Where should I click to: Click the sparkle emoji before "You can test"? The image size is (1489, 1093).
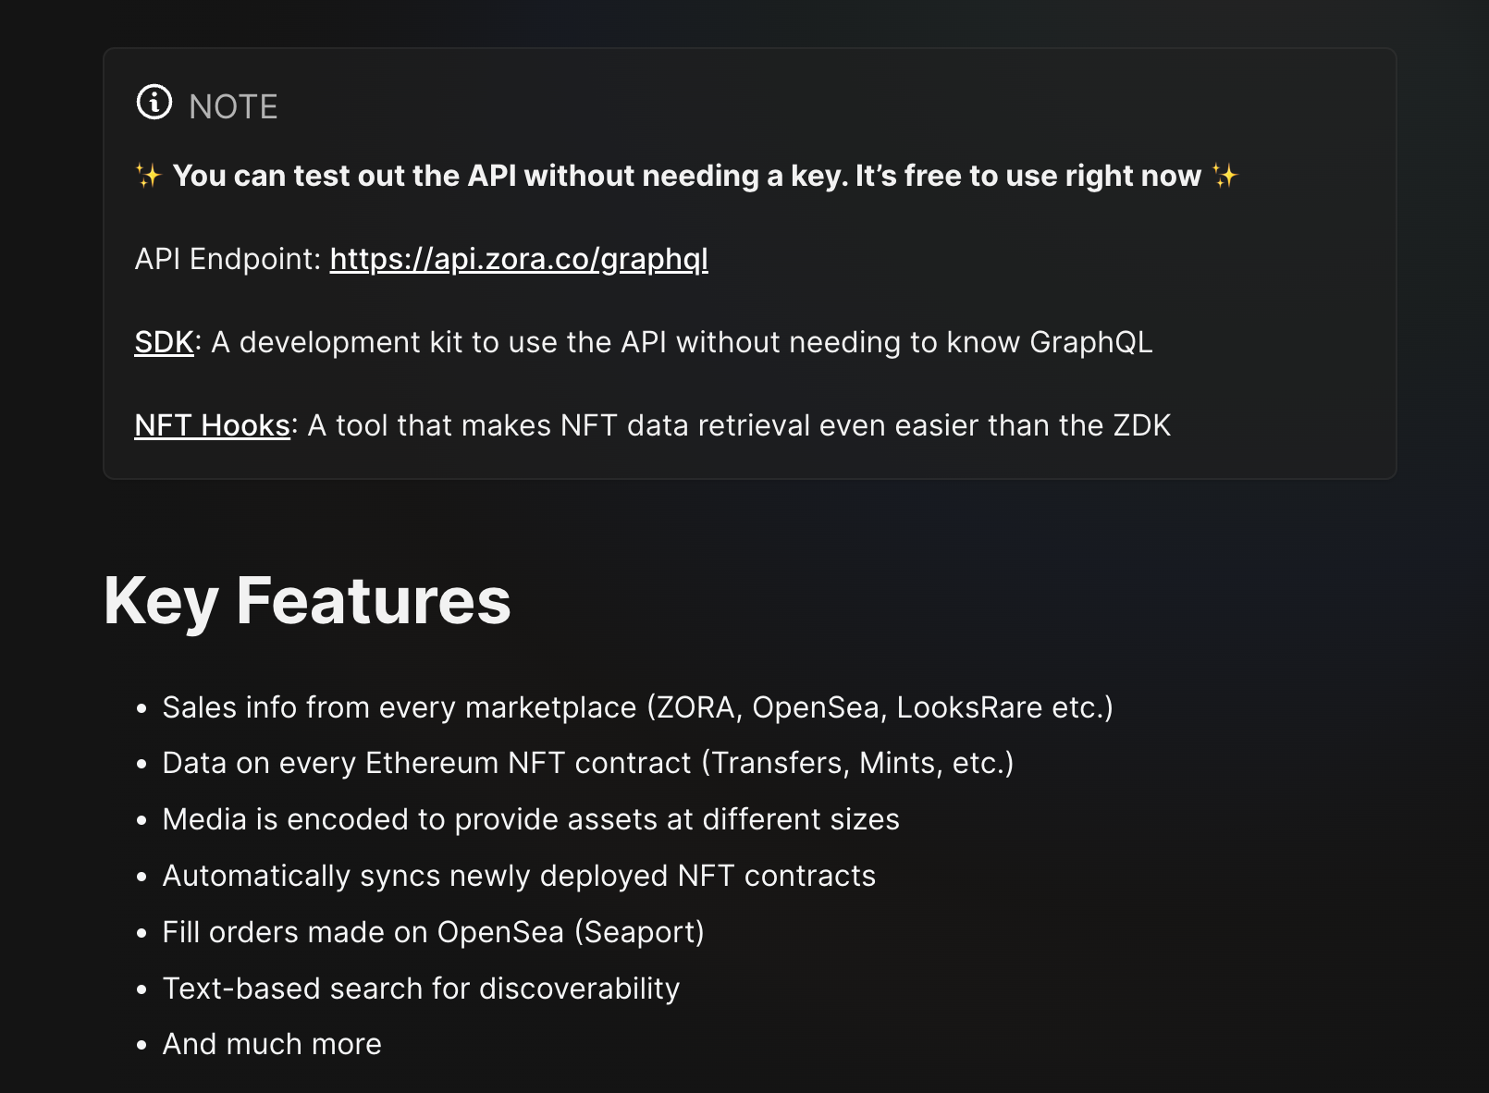[149, 176]
